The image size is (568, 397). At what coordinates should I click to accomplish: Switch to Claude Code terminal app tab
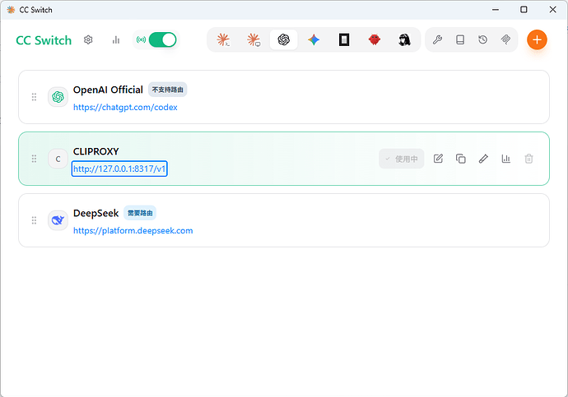click(224, 39)
